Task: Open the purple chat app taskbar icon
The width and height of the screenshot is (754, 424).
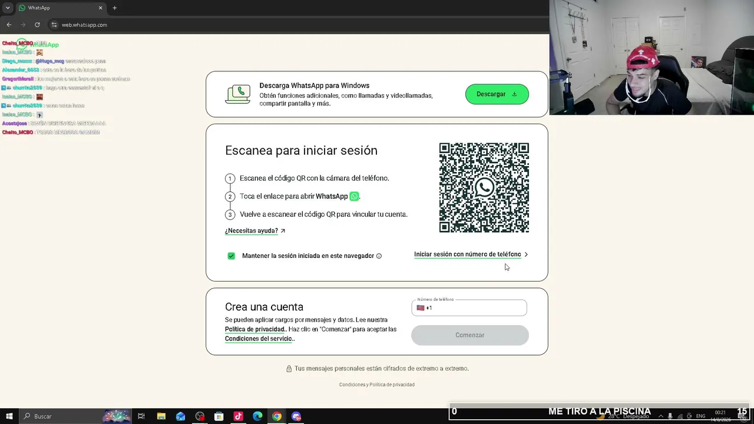Action: coord(296,416)
